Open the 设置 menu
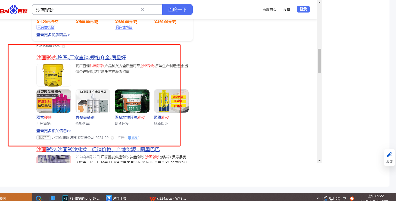The width and height of the screenshot is (396, 201). pyautogui.click(x=287, y=10)
